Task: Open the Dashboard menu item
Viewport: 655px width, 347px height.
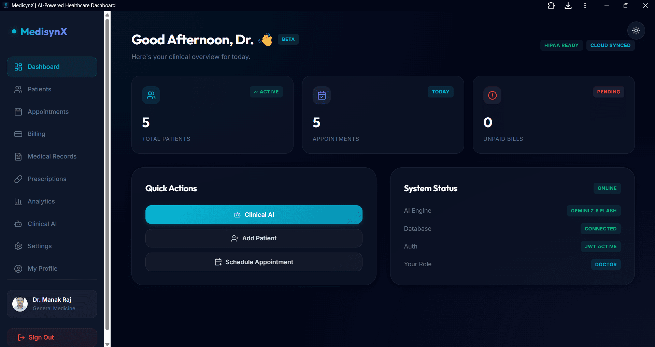Action: tap(52, 67)
